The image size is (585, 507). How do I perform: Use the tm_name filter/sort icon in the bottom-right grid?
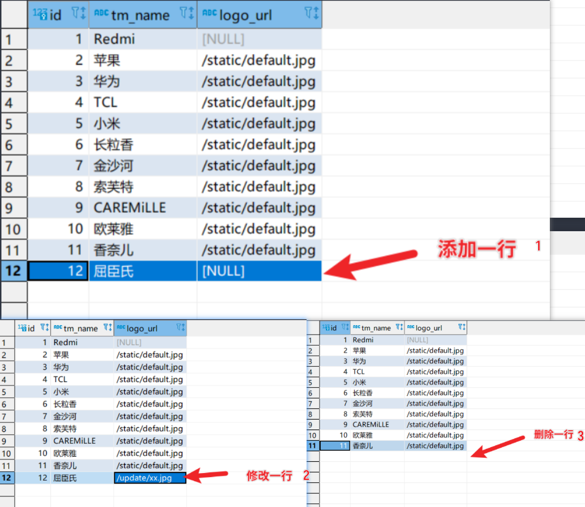point(399,327)
